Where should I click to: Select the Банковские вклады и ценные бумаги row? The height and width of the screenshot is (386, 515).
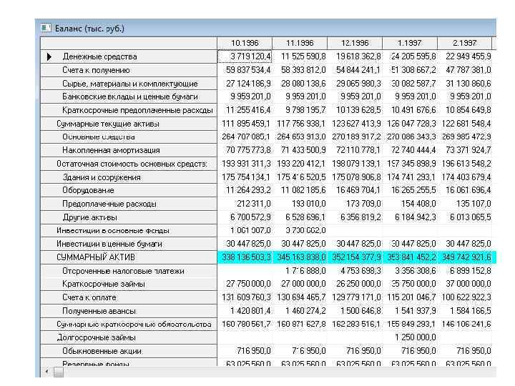[x=129, y=96]
